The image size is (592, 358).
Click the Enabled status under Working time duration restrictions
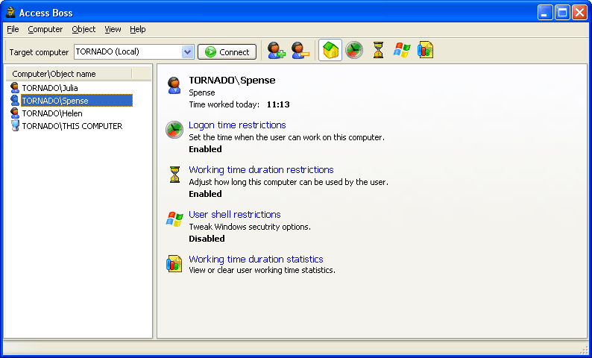(205, 194)
